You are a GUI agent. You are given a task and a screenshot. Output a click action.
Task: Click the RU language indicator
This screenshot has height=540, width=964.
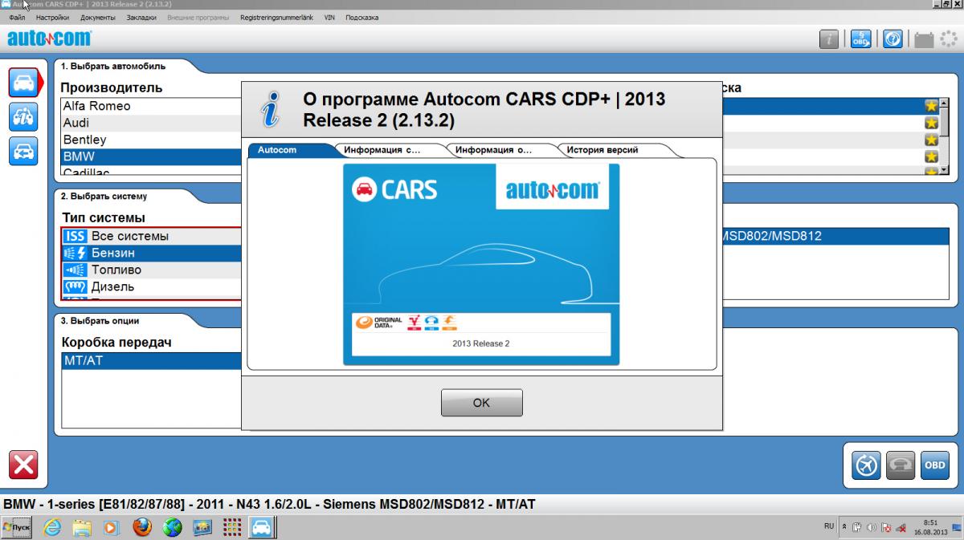(x=829, y=526)
